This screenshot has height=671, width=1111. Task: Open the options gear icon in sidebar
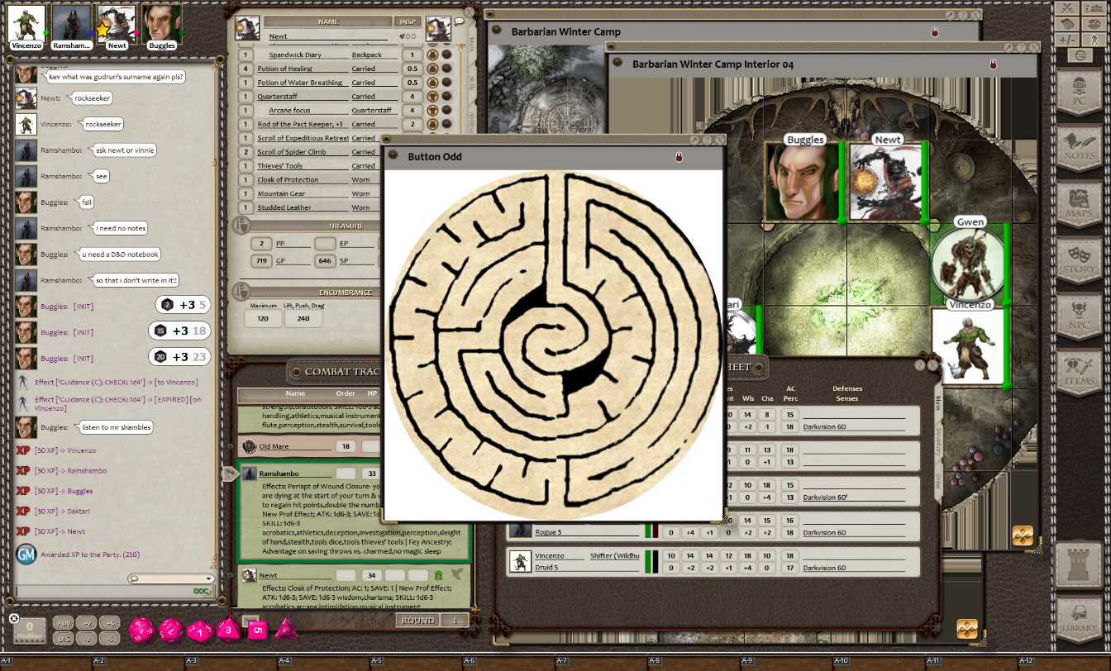coord(1079,55)
